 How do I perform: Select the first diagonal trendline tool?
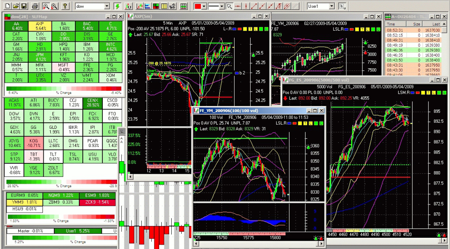click(254, 6)
